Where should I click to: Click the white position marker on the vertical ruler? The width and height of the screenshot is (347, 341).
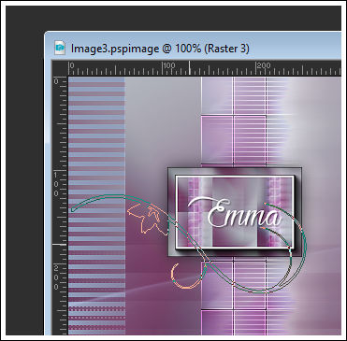60,245
